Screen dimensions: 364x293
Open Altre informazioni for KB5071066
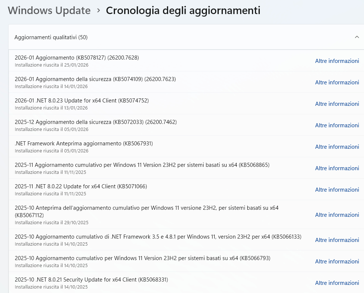coord(337,190)
